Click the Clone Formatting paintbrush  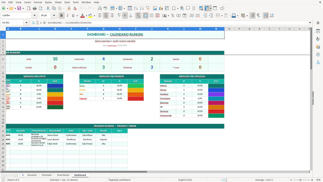point(69,8)
